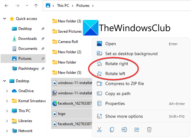
Task: Choose Compress to ZIP file
Action: (141, 84)
